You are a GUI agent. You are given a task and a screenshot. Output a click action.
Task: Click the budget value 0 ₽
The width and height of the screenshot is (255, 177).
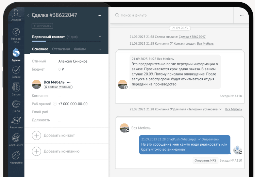click(x=61, y=69)
